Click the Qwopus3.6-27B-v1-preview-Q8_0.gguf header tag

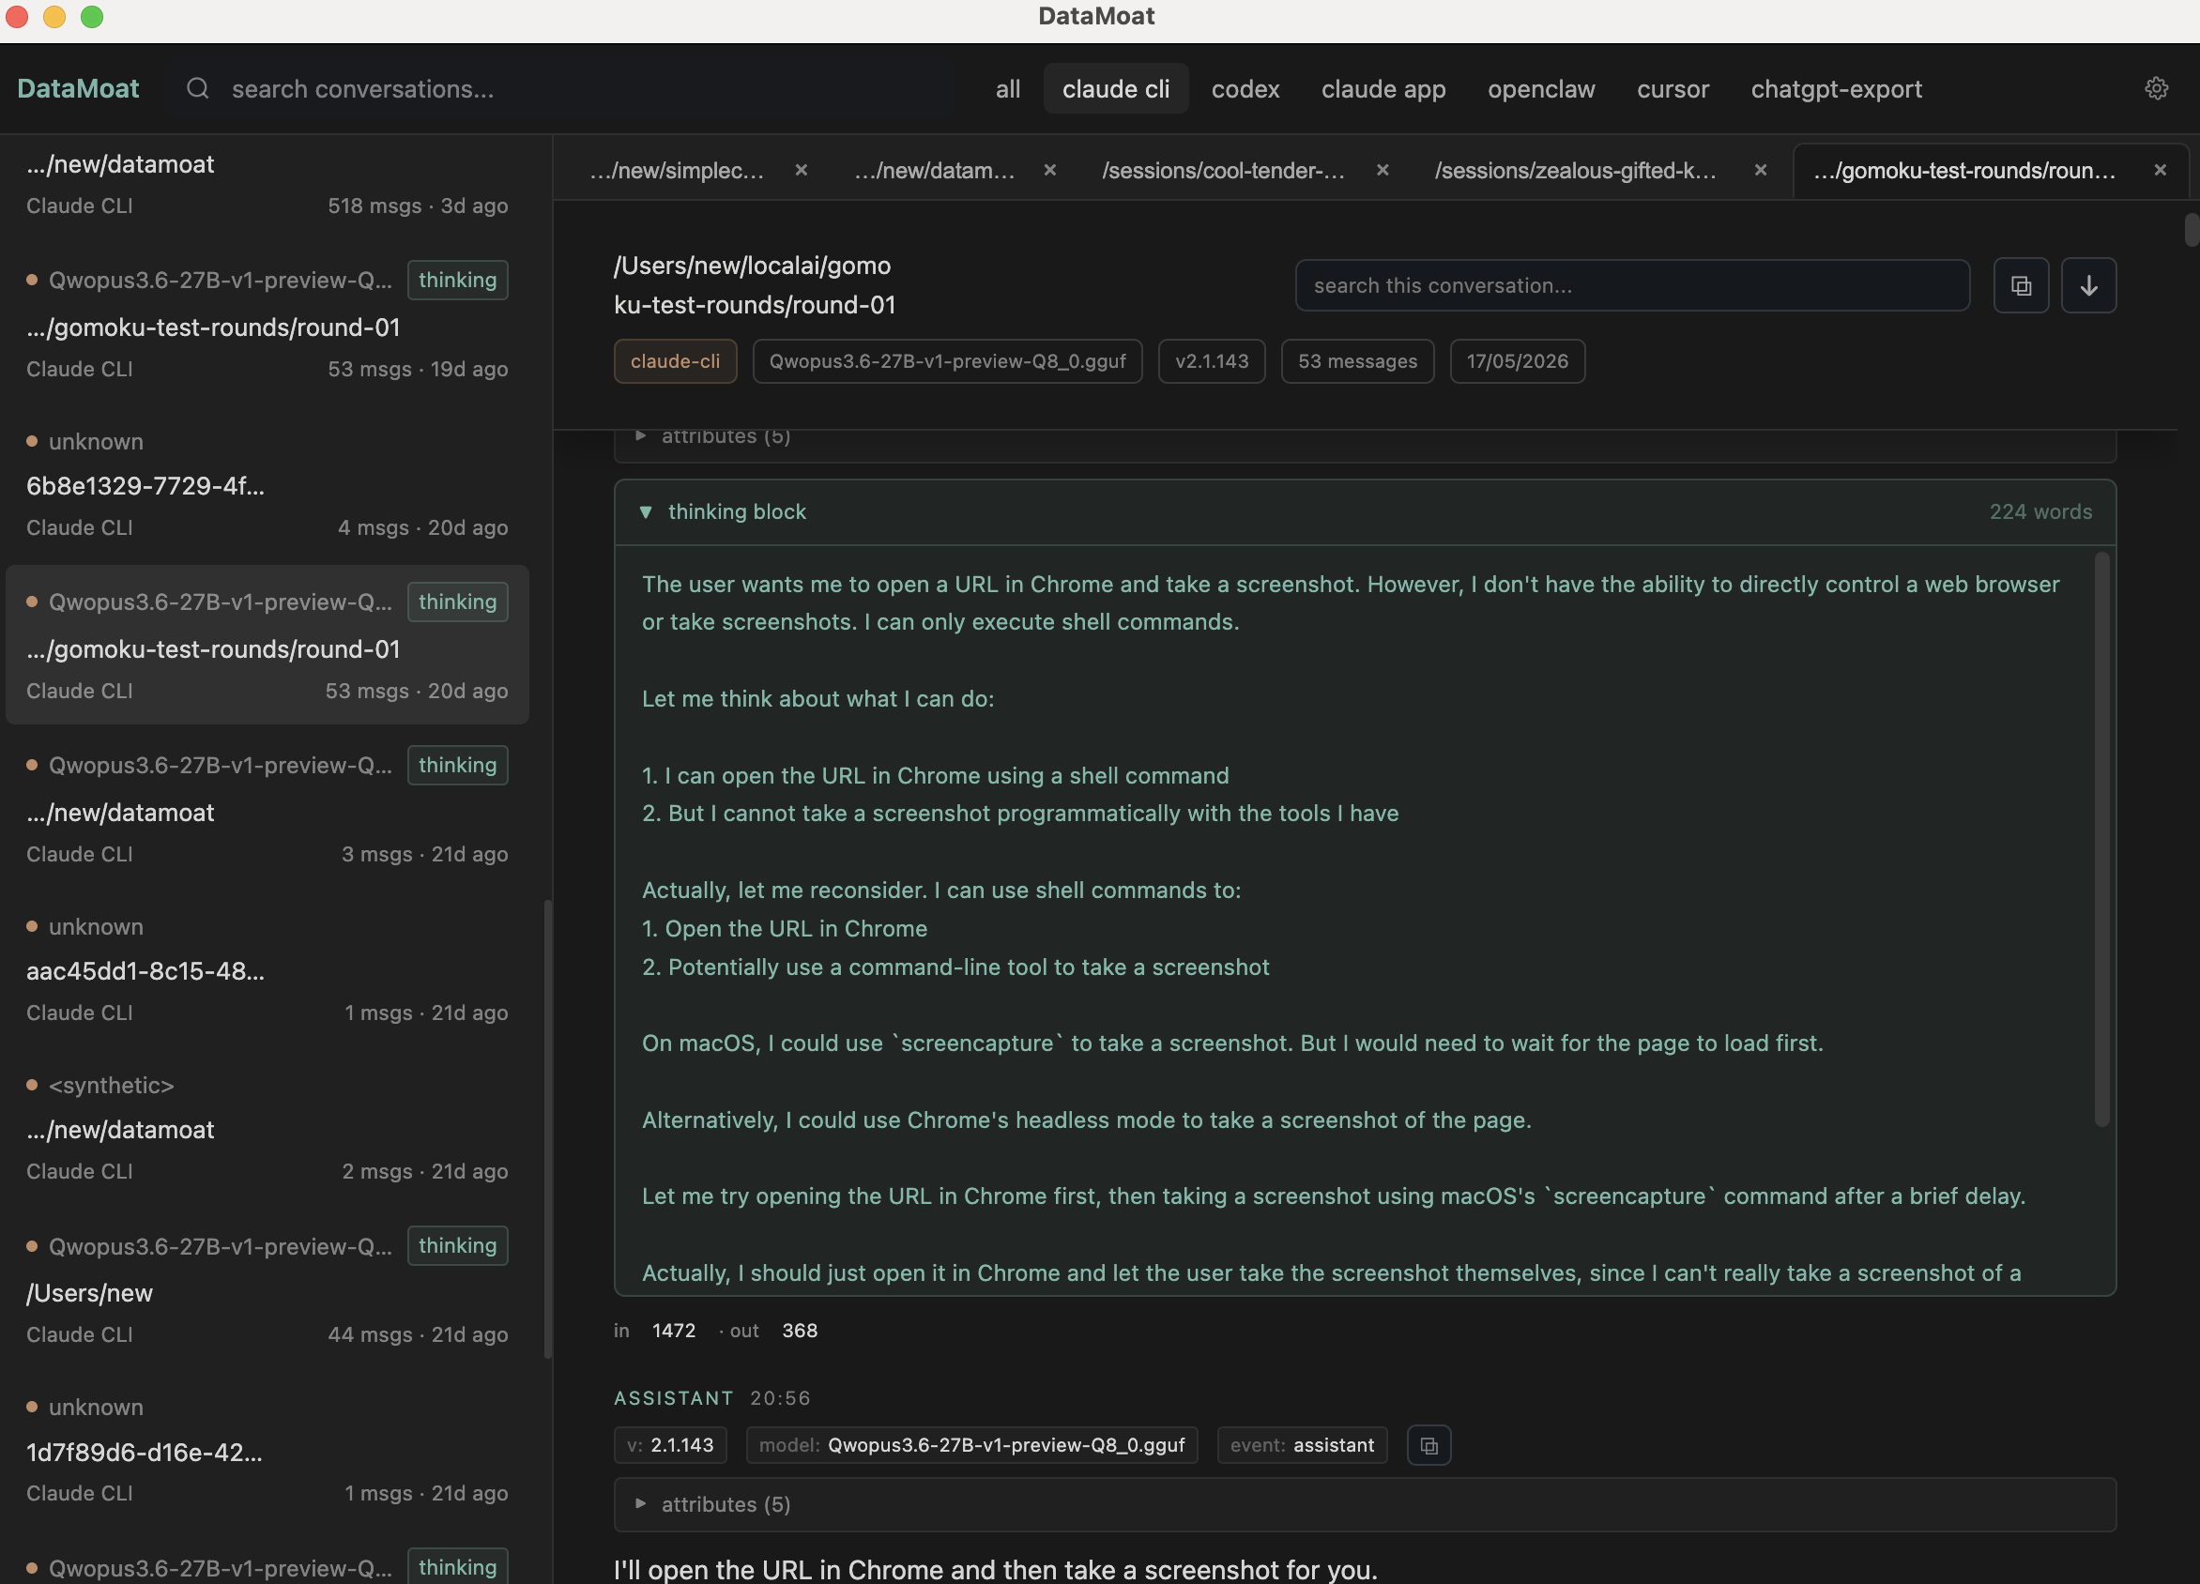coord(947,361)
